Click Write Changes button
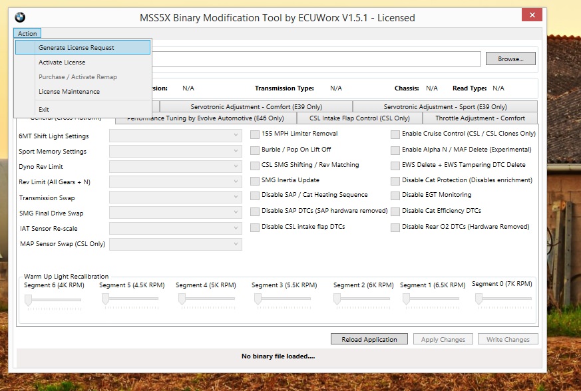This screenshot has height=391, width=581. pyautogui.click(x=508, y=339)
